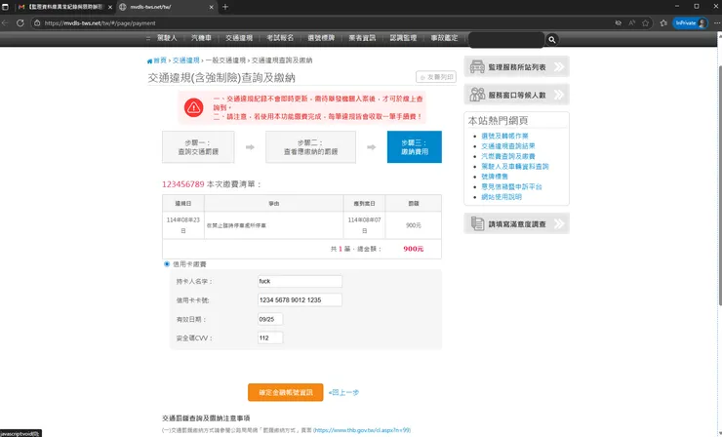Switch to the Gmail browser tab

tap(63, 7)
